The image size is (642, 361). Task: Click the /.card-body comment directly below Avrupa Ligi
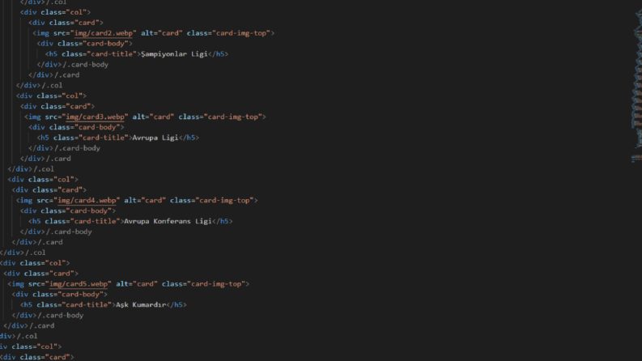(x=77, y=148)
